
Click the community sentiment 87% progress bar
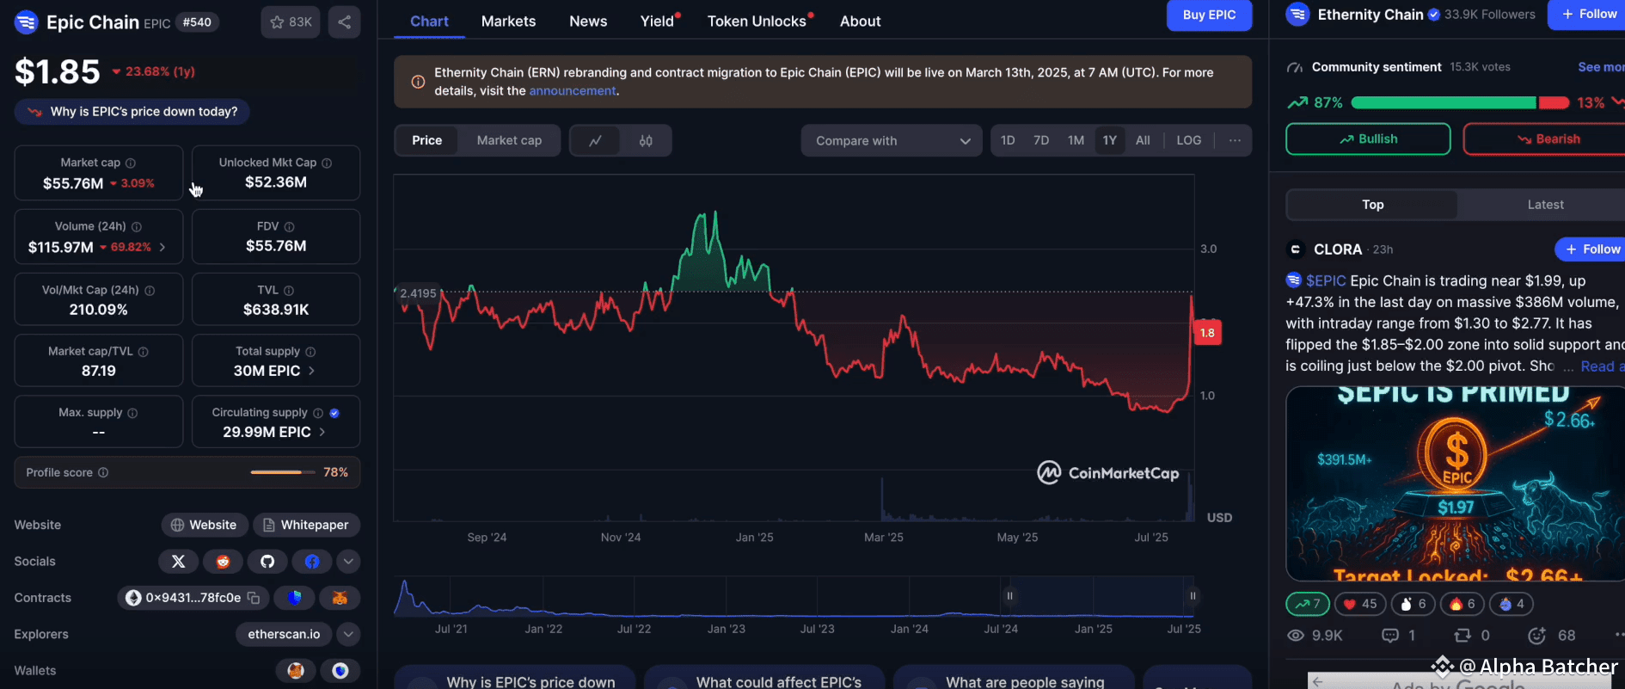(x=1443, y=103)
